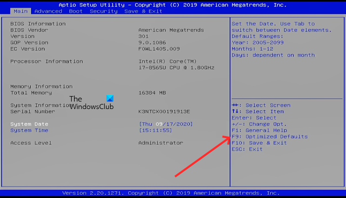Click the Months: 1-12 help text
346x198 pixels.
(x=253, y=49)
